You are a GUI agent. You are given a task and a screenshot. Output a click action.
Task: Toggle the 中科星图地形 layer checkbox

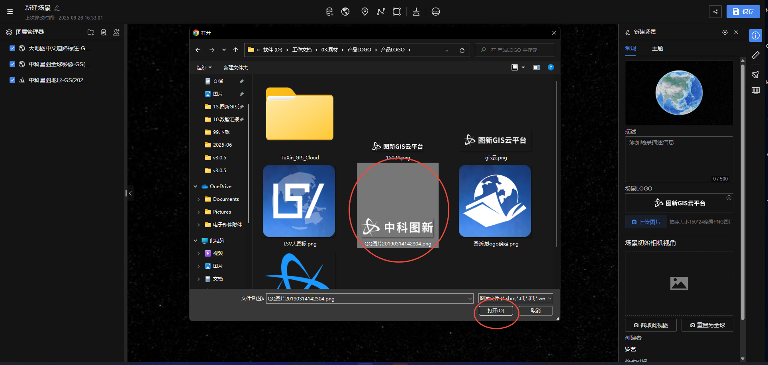click(x=12, y=80)
